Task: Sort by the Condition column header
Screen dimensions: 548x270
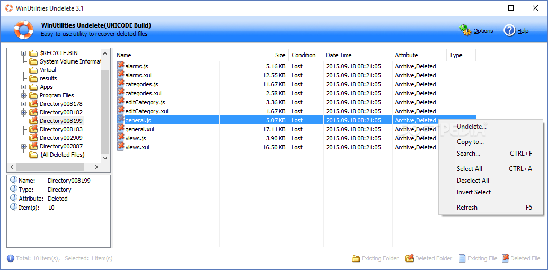Action: tap(306, 55)
